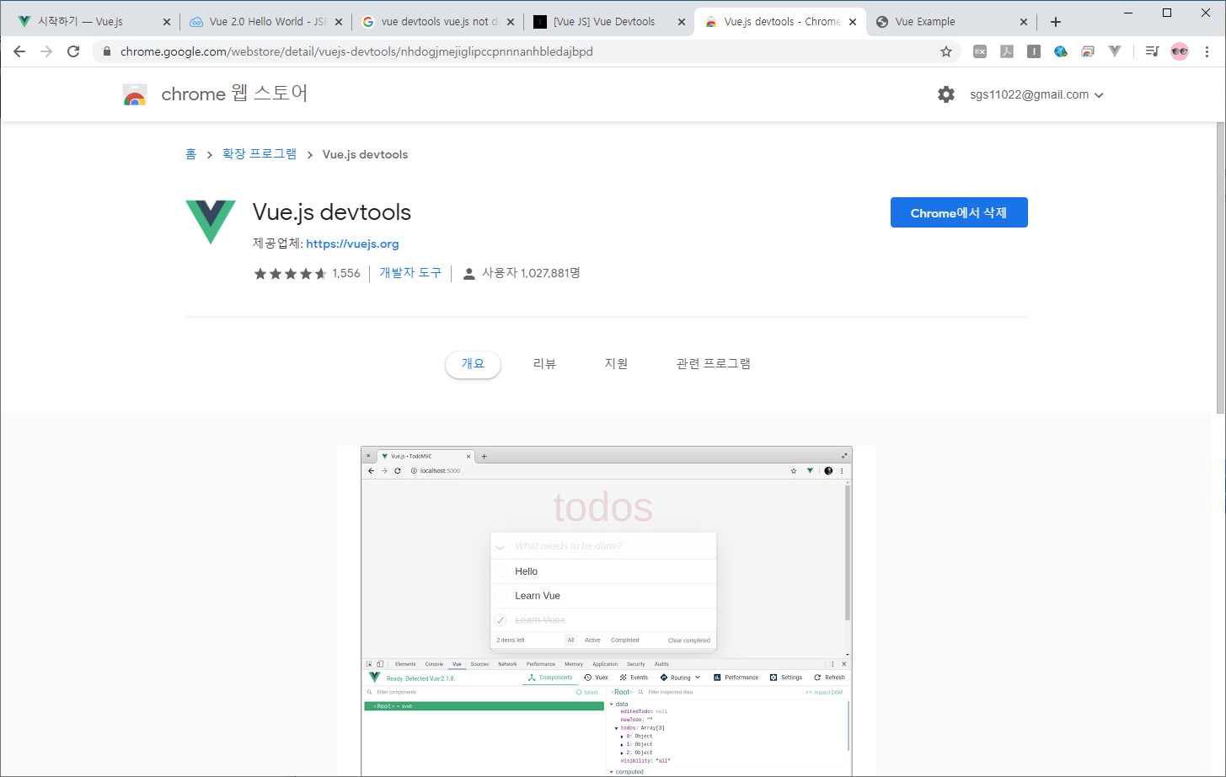Click the page vertical scrollbar
This screenshot has width=1226, height=777.
click(1220, 268)
